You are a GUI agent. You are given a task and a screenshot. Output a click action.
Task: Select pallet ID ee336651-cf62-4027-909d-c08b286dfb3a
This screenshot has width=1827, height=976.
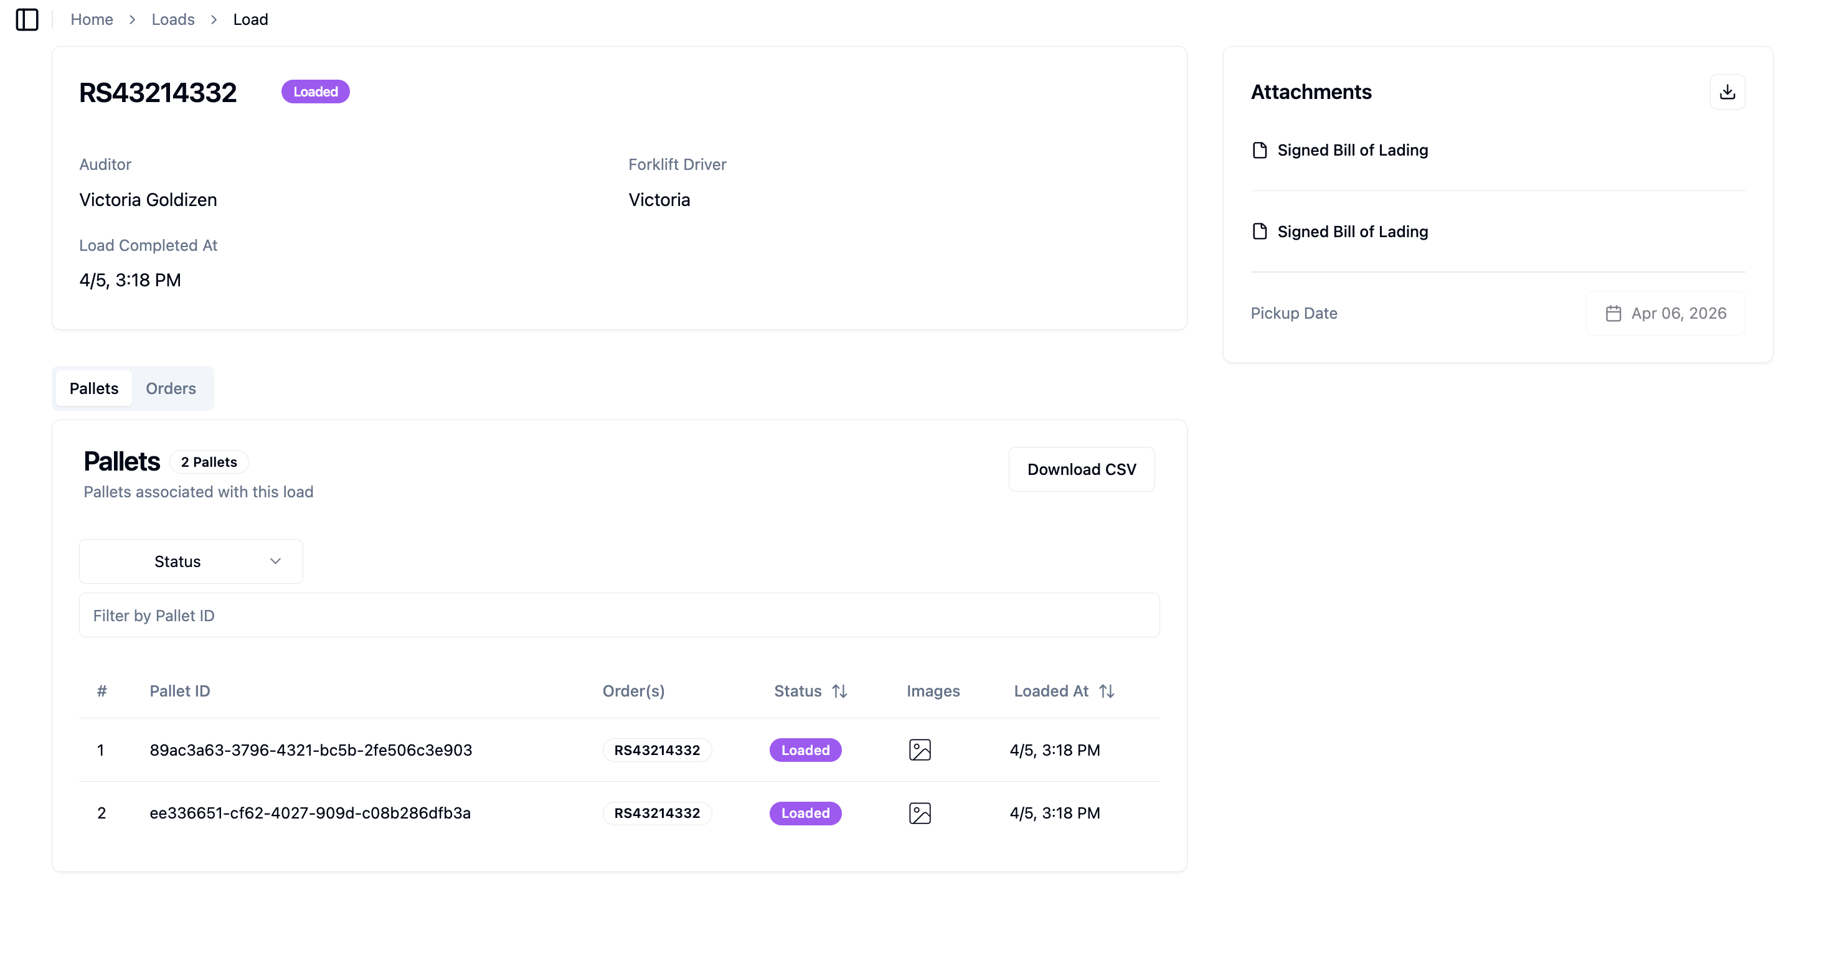[x=310, y=813]
